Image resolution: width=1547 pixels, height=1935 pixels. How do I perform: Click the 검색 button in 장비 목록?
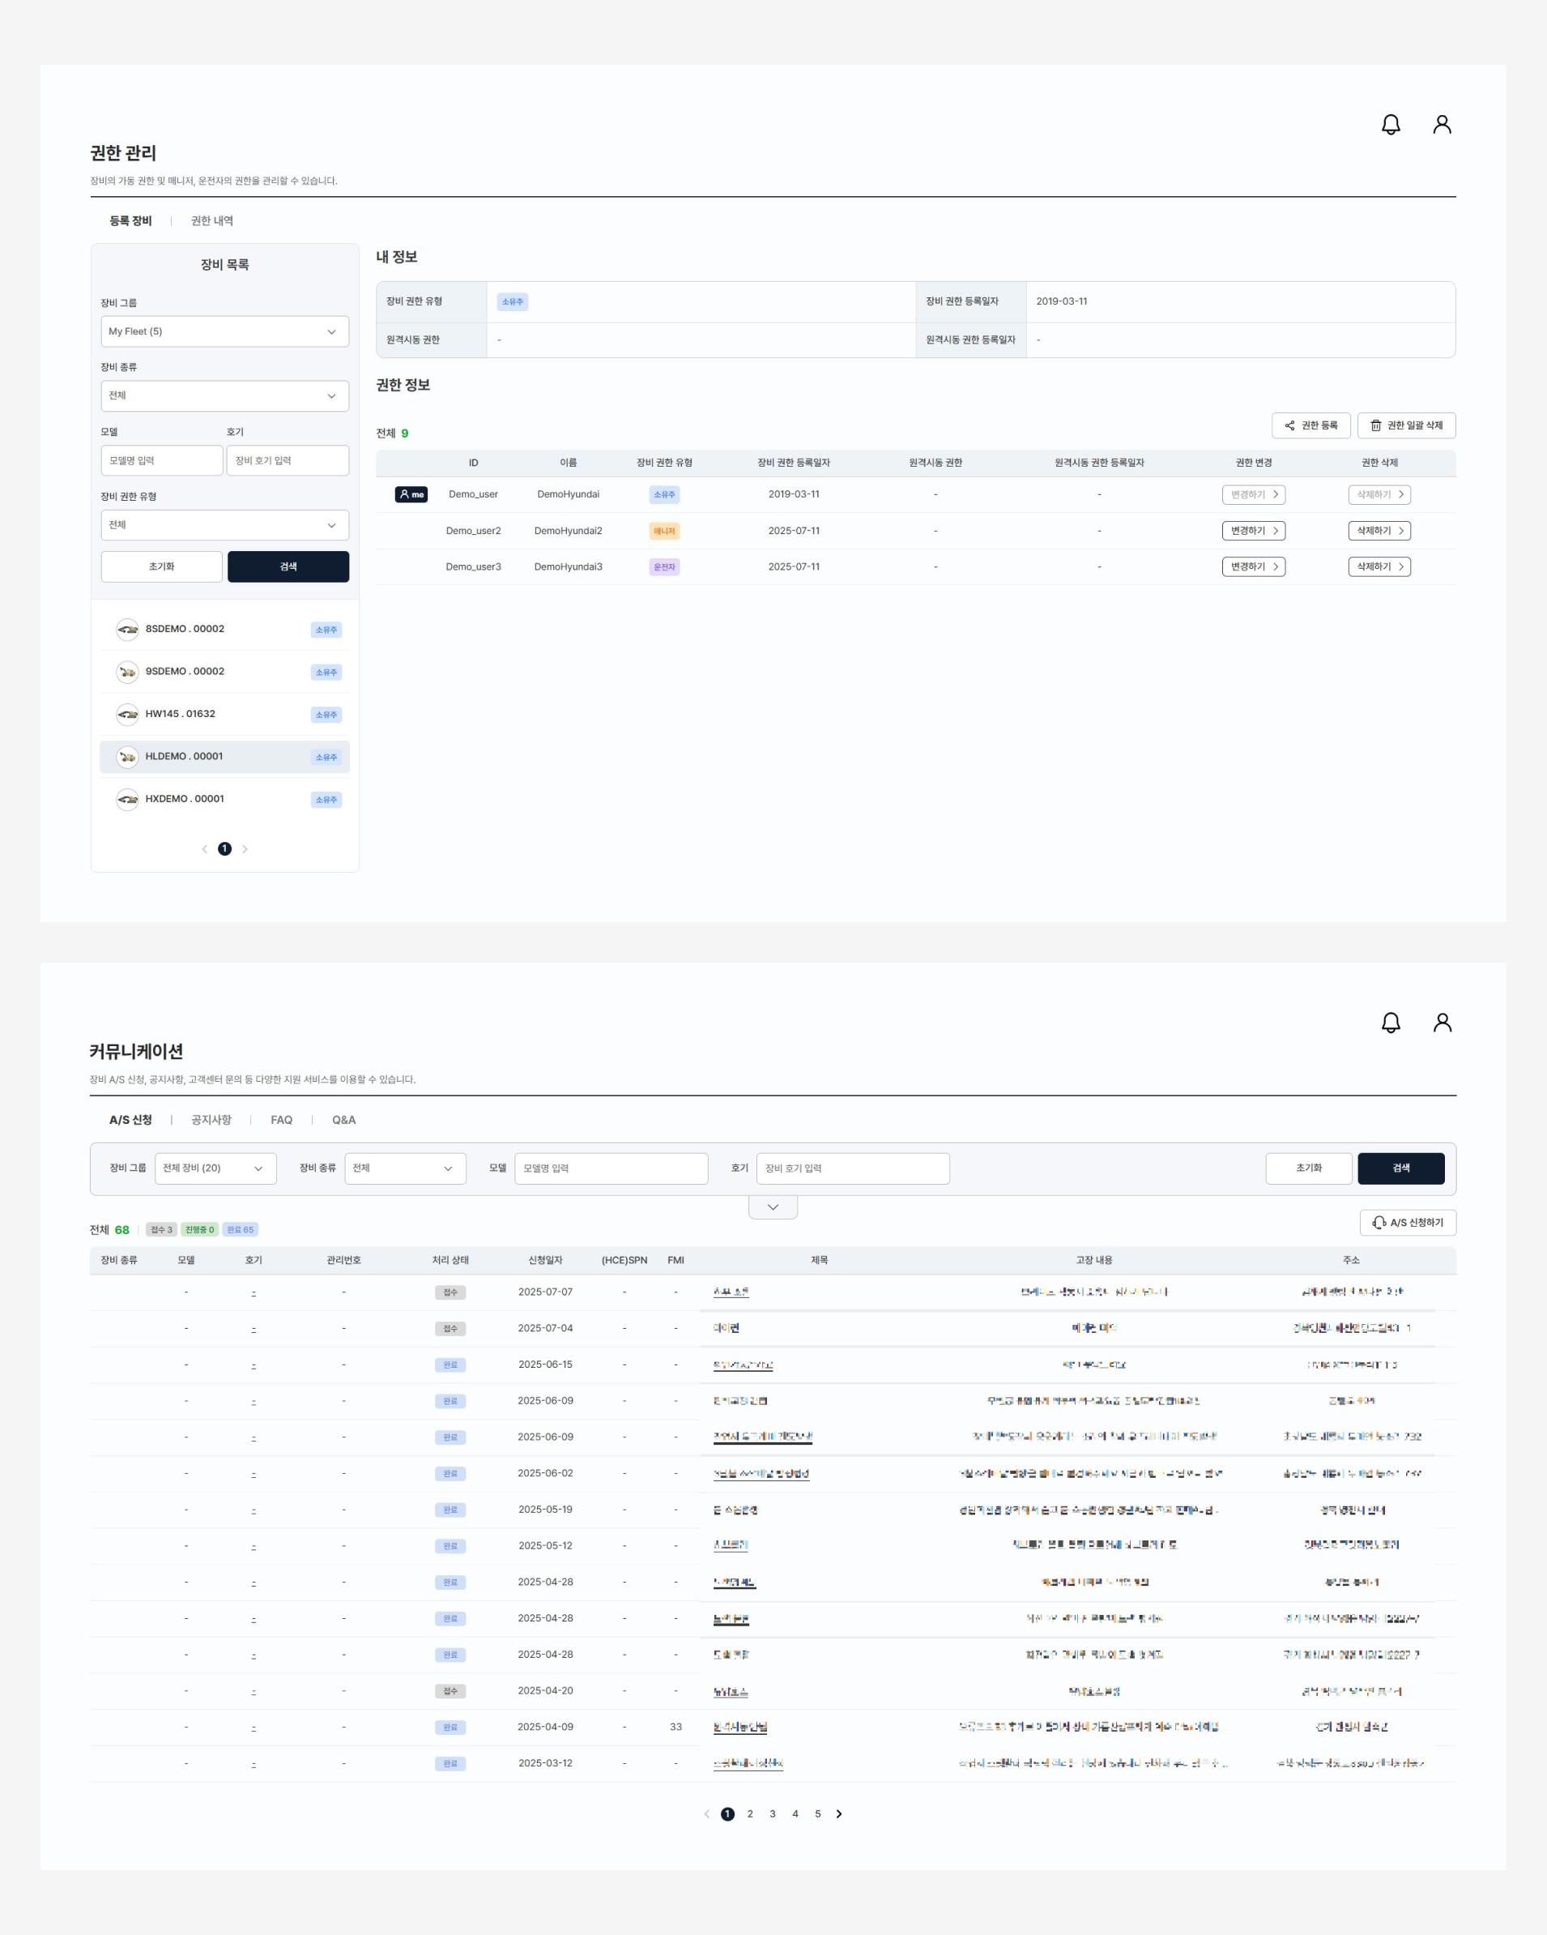point(288,566)
